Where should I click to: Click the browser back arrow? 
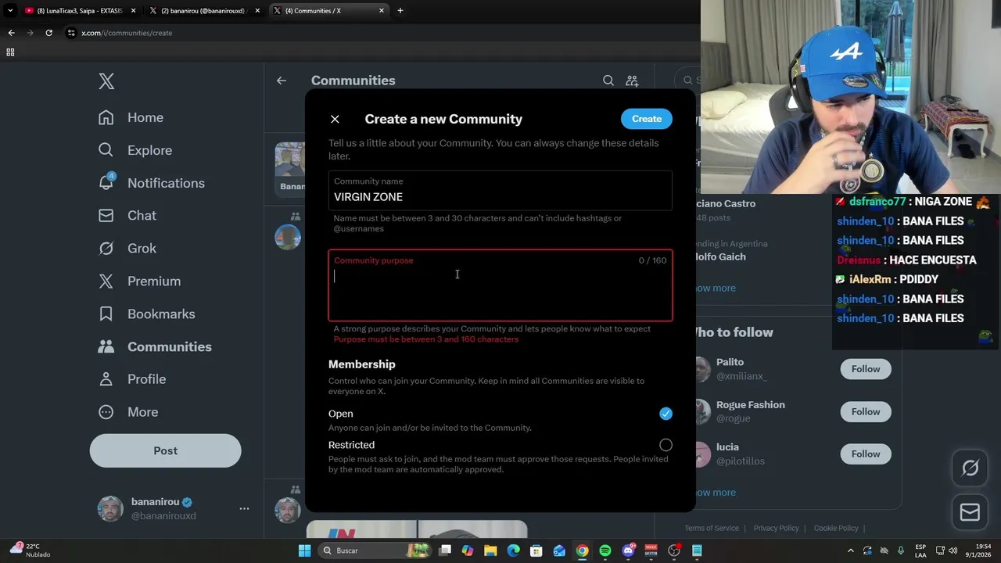[11, 33]
